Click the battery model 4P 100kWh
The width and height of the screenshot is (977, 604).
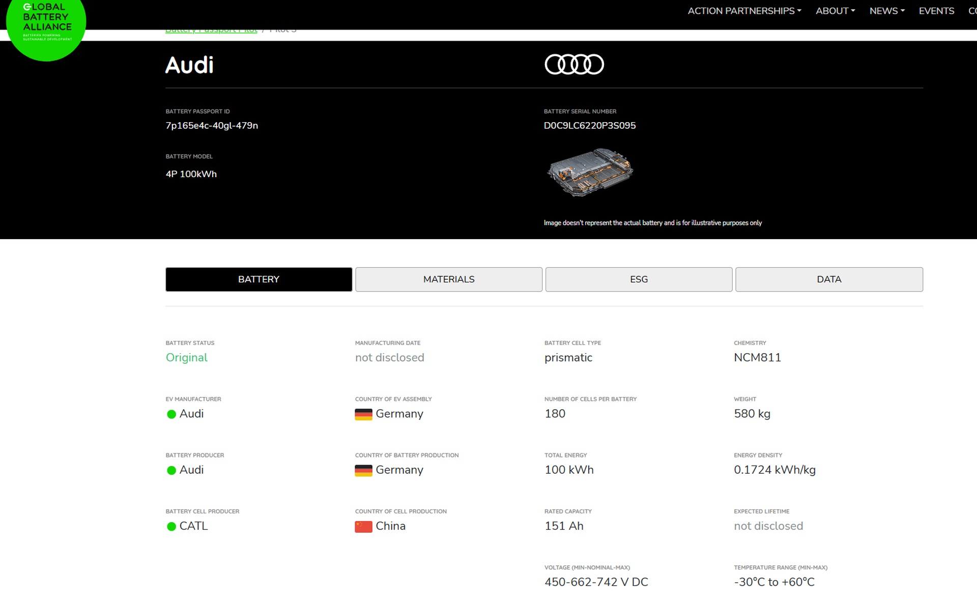[191, 174]
